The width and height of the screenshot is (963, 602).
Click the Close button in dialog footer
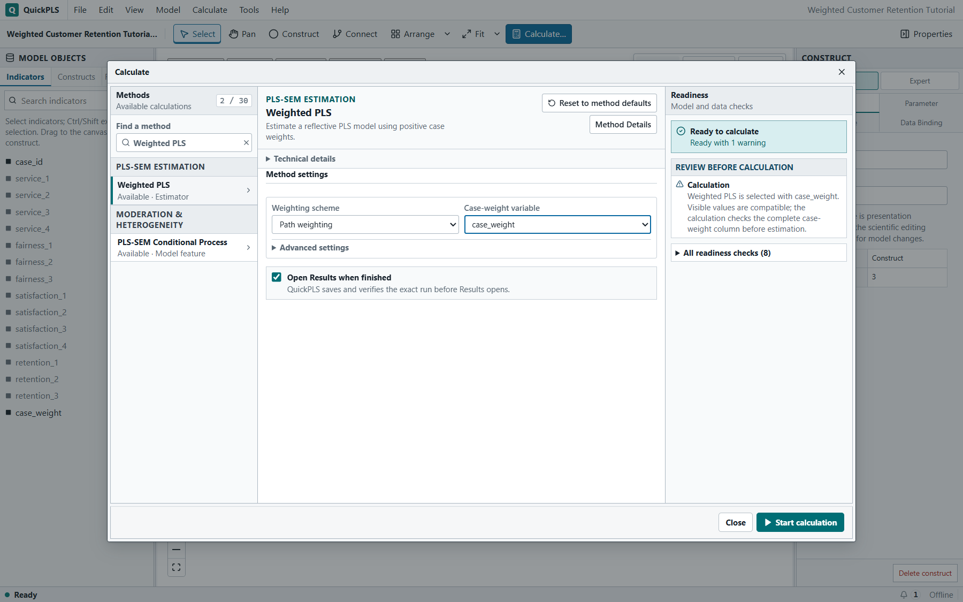coord(736,523)
